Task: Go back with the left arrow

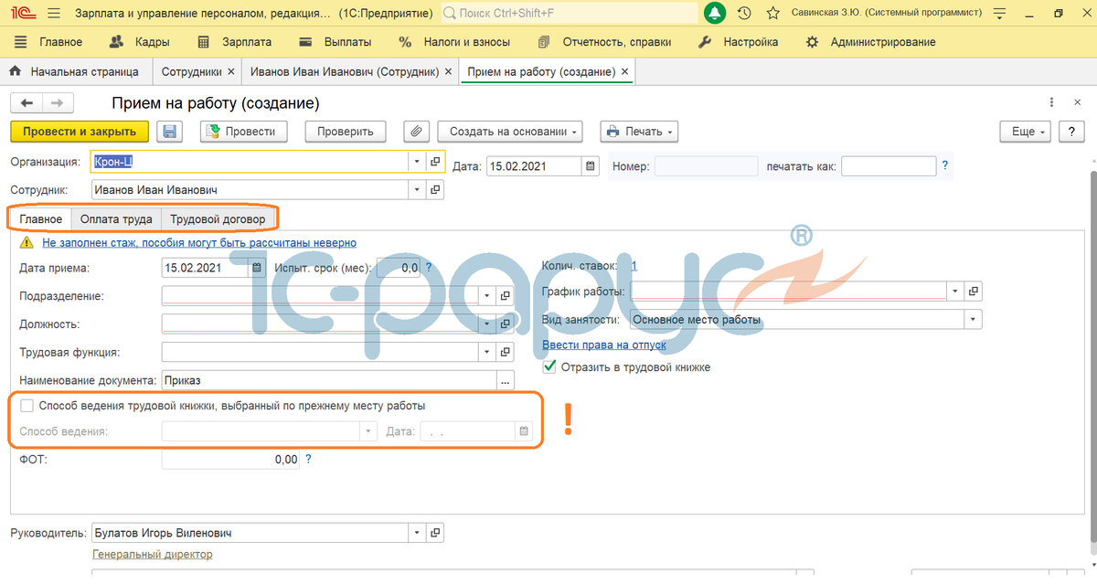Action: click(27, 103)
